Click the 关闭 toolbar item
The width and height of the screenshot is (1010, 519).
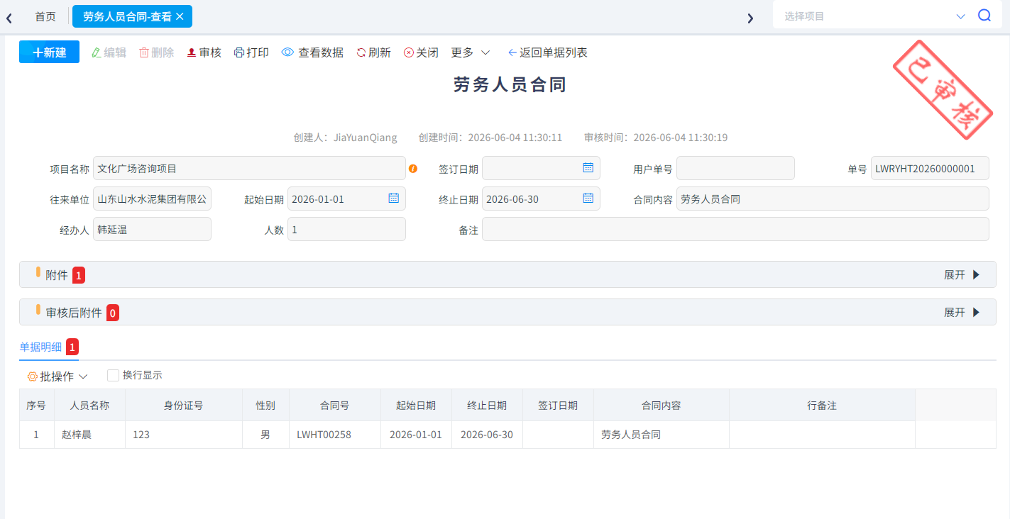click(x=421, y=52)
